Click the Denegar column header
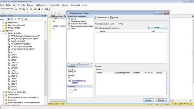Screen dimensions: 194x109 click(159, 73)
